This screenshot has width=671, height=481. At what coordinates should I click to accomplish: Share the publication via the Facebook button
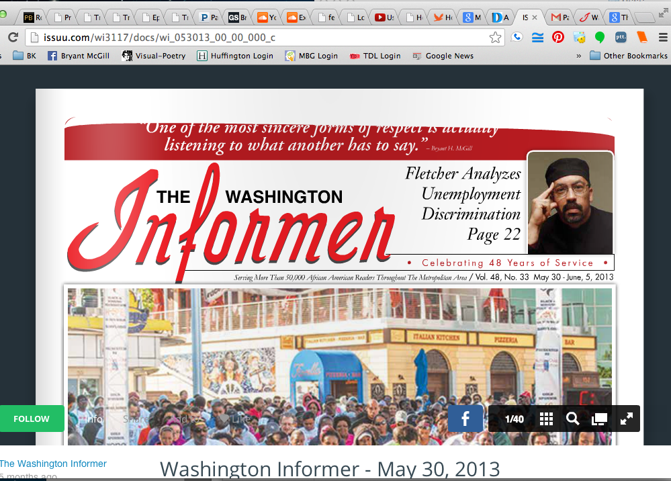click(x=465, y=419)
